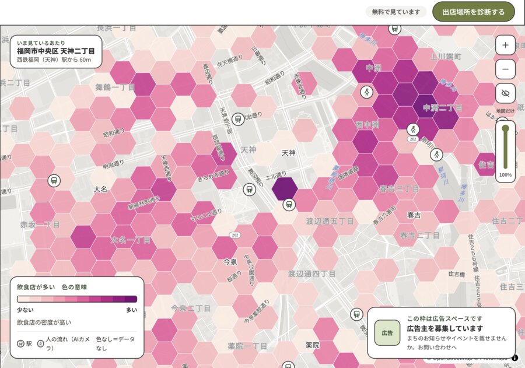Click the overlay opacity slider handle

pyautogui.click(x=505, y=128)
